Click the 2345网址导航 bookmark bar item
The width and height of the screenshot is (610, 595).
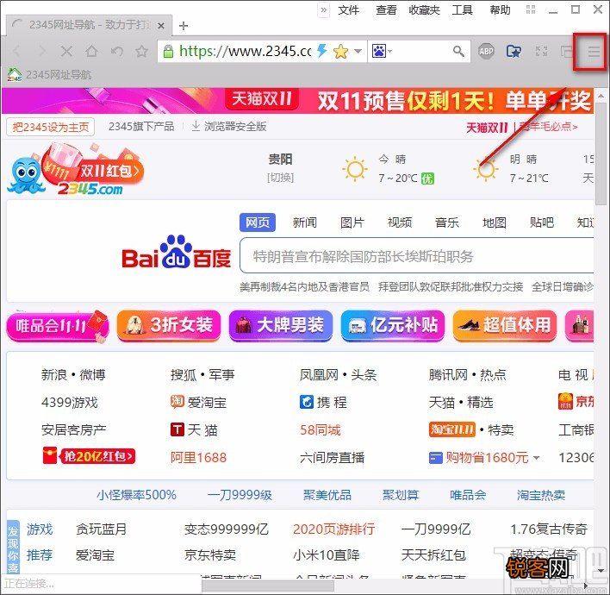click(x=49, y=74)
